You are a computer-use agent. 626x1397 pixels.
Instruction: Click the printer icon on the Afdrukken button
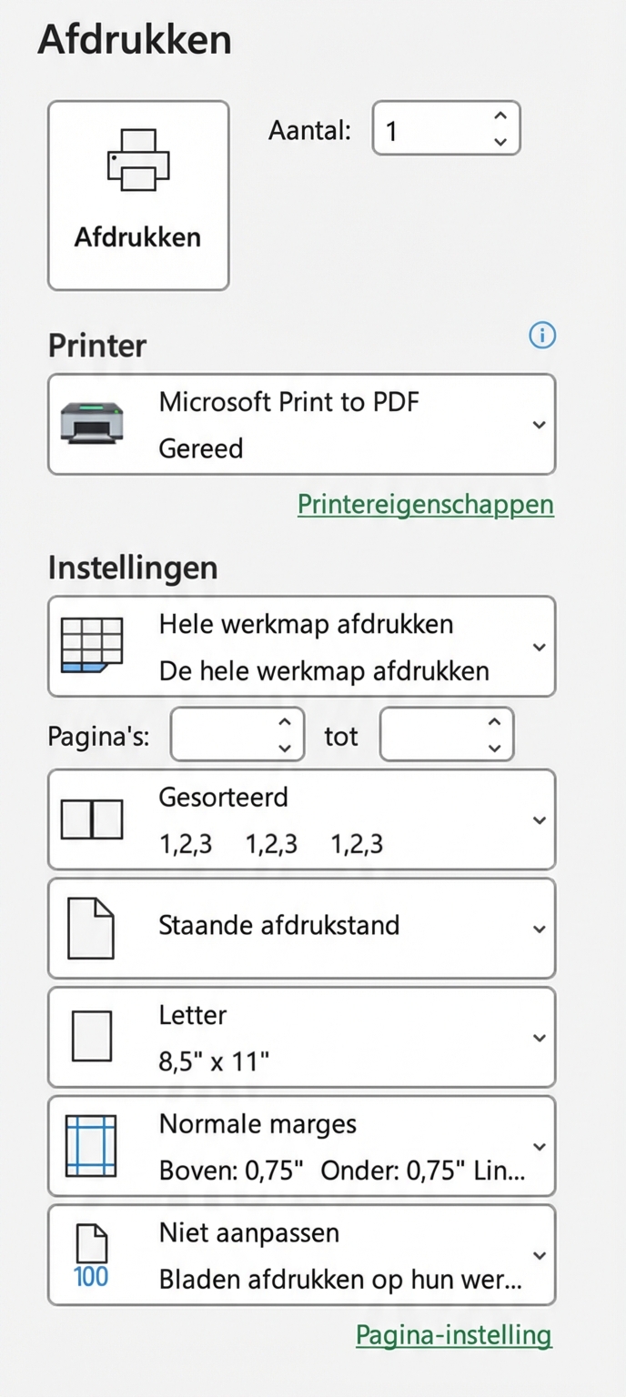[138, 162]
